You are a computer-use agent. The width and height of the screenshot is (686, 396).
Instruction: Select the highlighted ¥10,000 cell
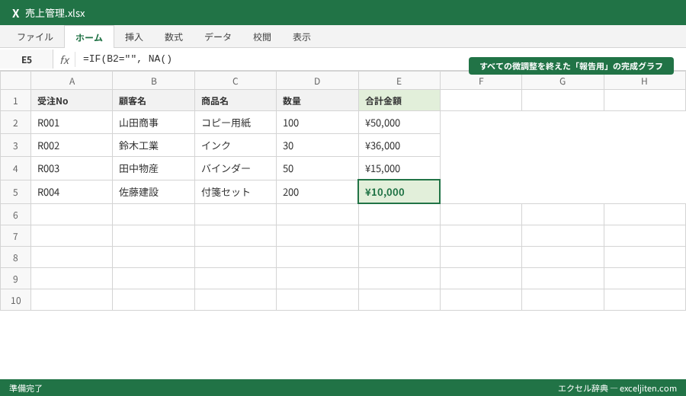tap(399, 192)
